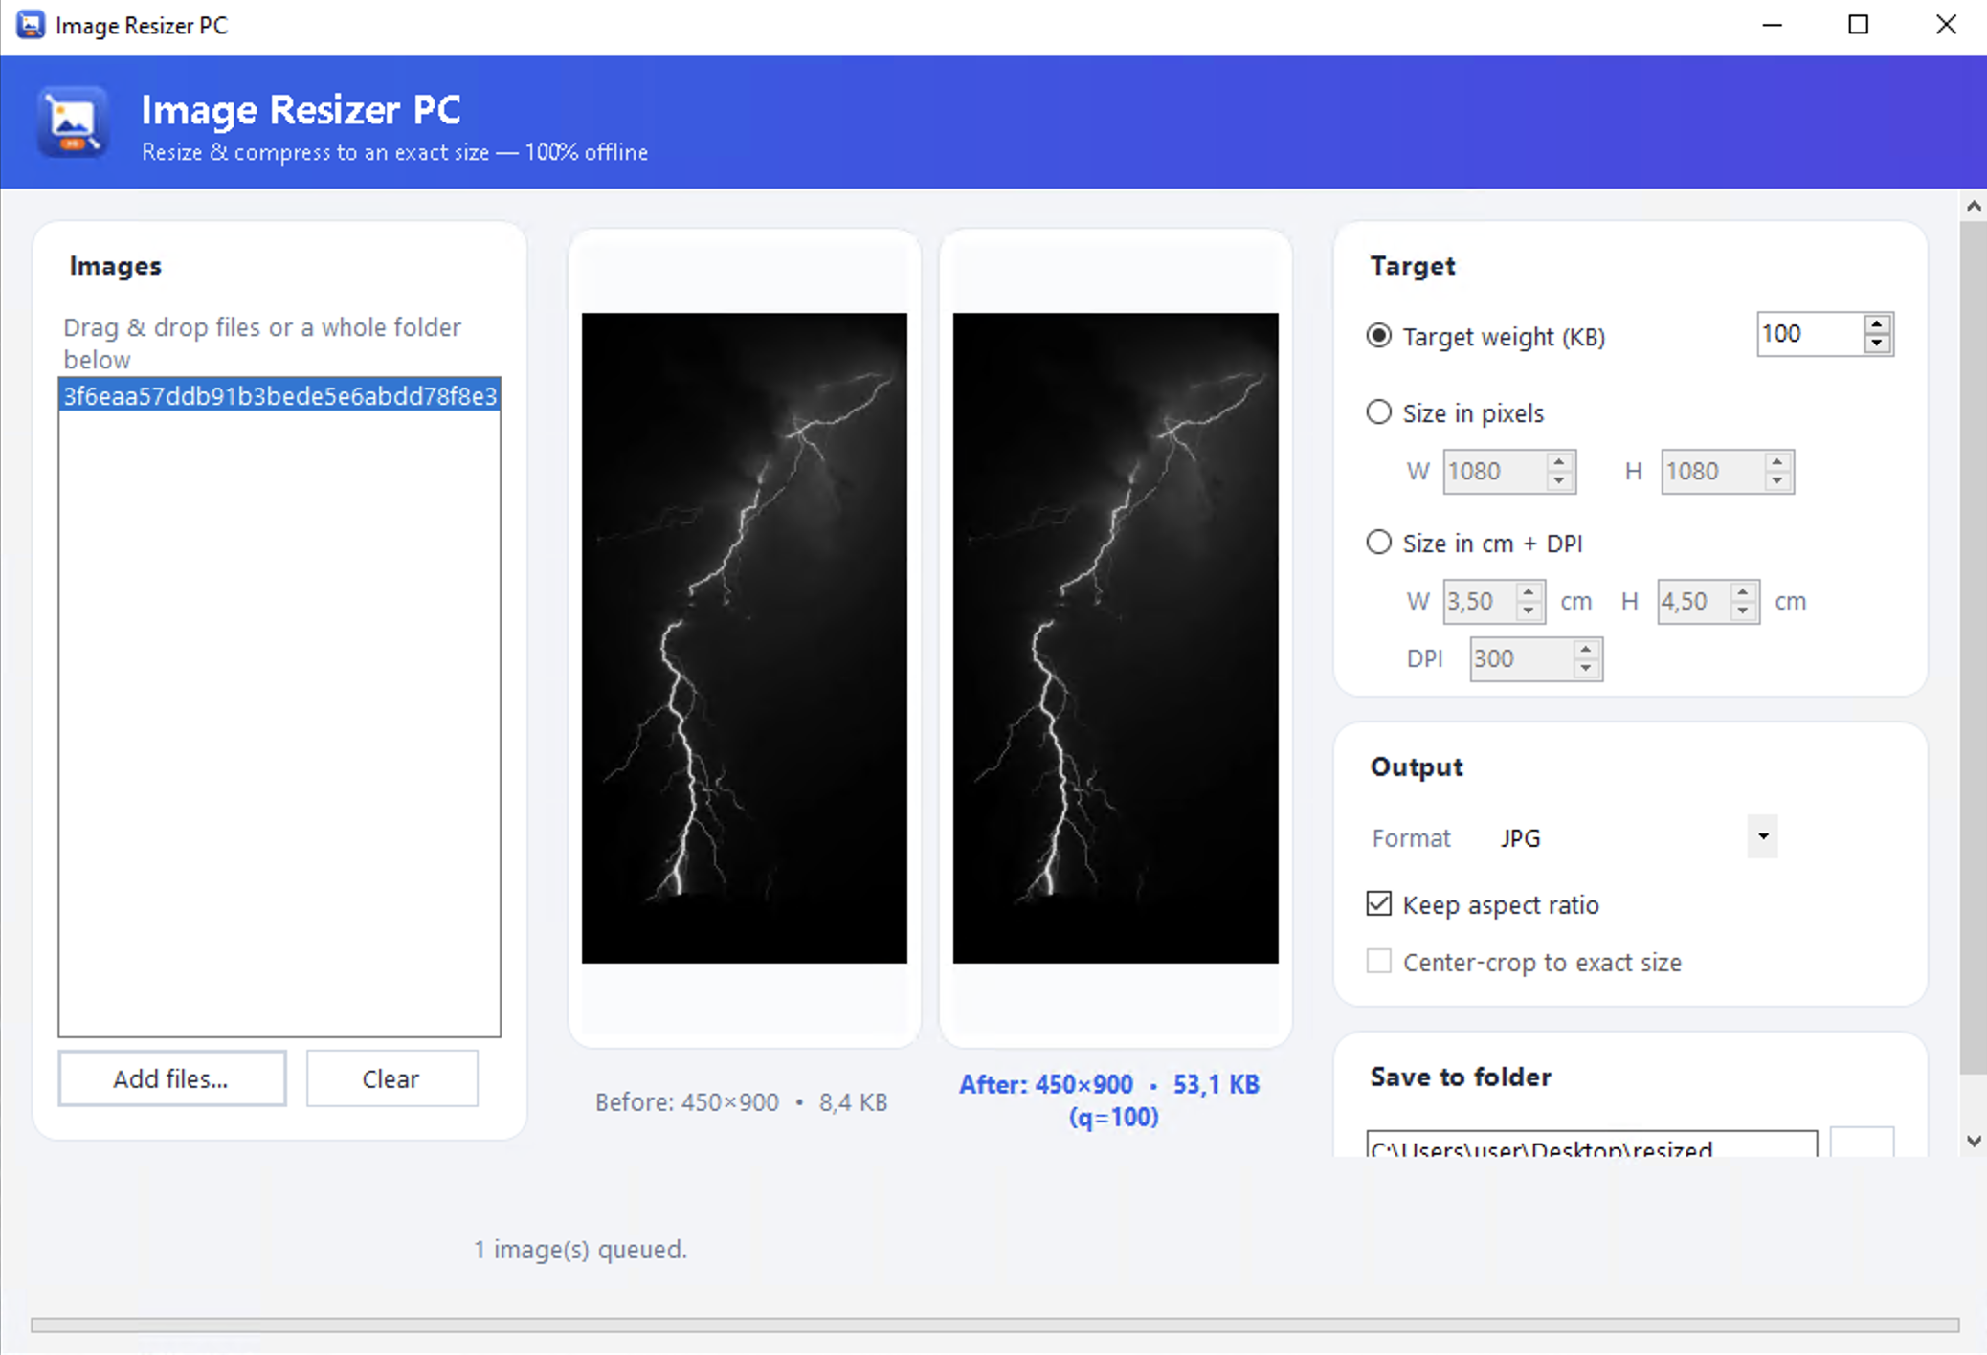The height and width of the screenshot is (1355, 1987).
Task: Click the After preview lightning thumbnail
Action: click(x=1116, y=637)
